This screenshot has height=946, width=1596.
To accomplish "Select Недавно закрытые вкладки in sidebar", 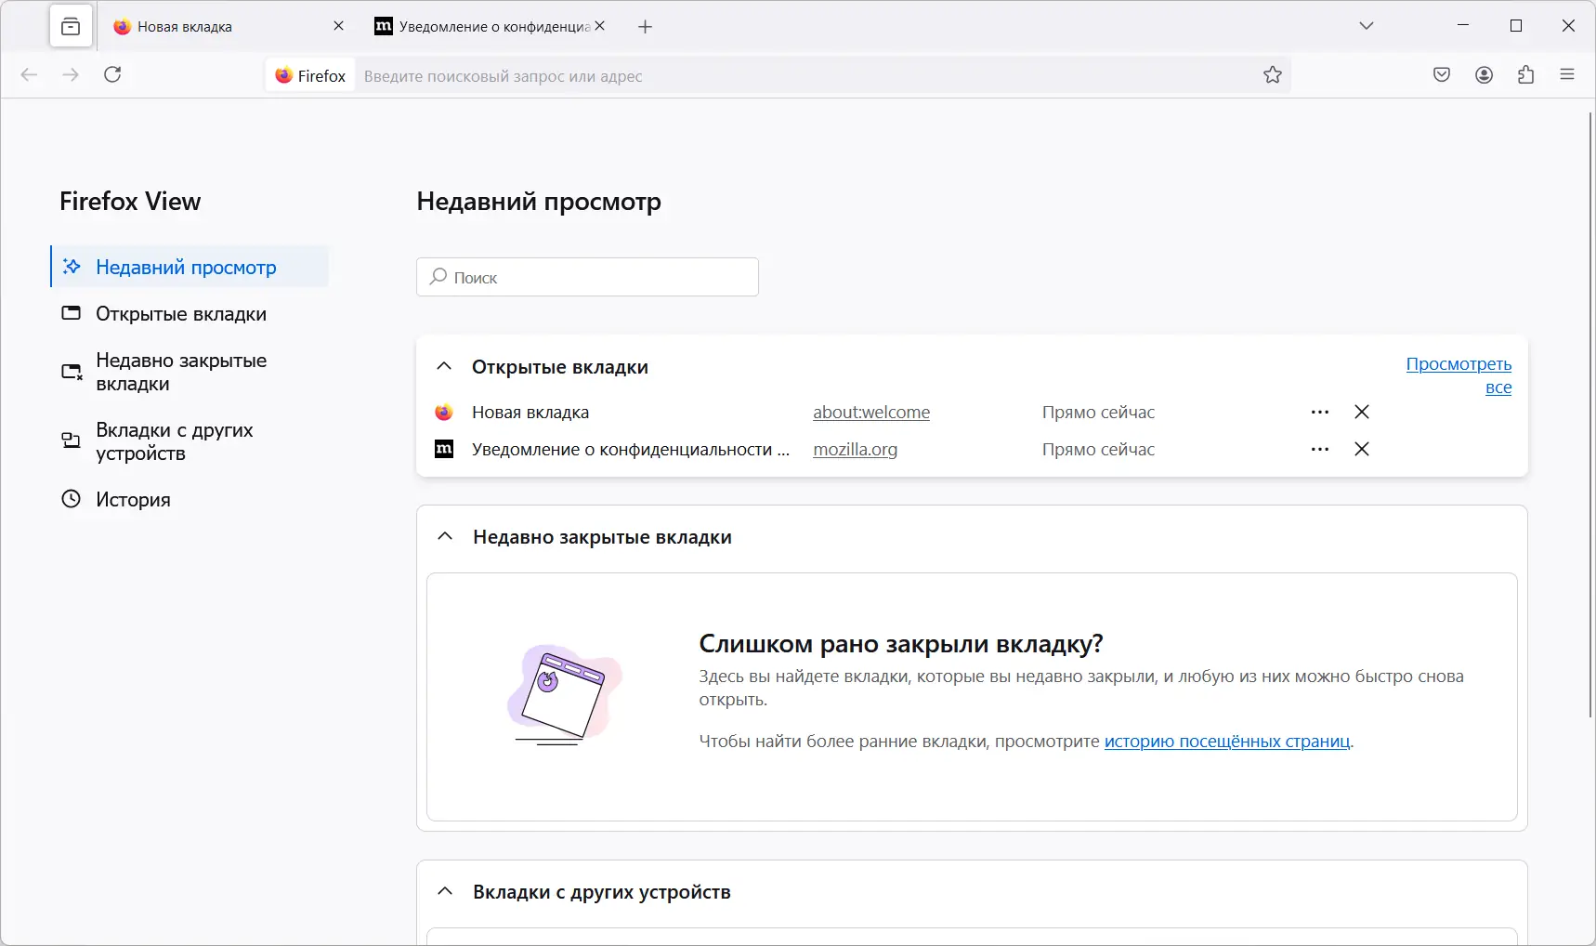I will click(x=180, y=372).
